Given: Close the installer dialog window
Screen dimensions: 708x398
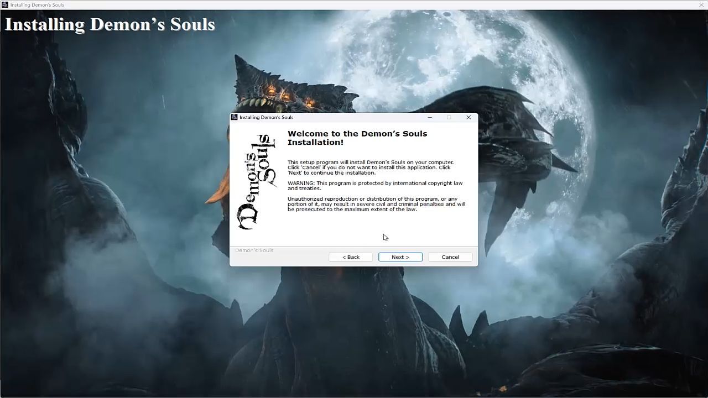Looking at the screenshot, I should tap(468, 117).
